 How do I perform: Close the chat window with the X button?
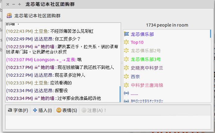tap(8, 4)
